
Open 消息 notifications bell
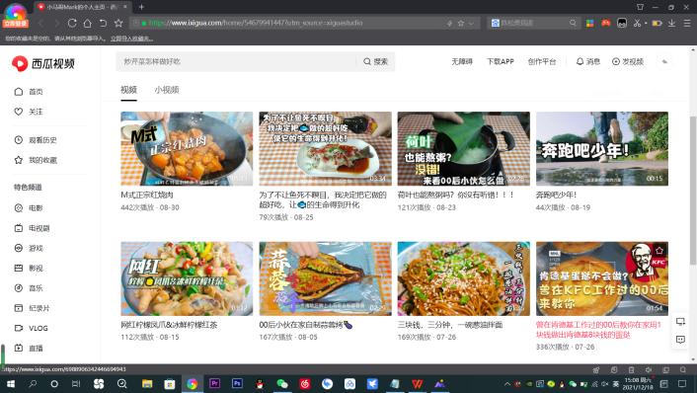588,61
